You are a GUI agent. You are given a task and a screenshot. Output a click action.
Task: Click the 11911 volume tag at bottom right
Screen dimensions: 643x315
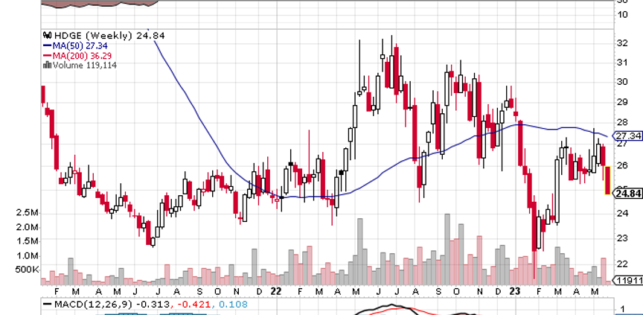[629, 281]
